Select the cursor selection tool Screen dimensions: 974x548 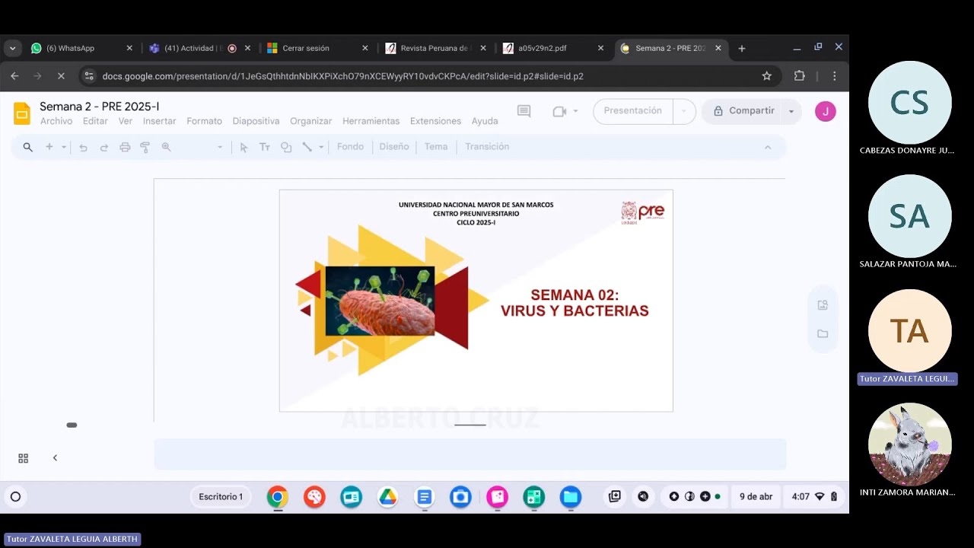243,147
